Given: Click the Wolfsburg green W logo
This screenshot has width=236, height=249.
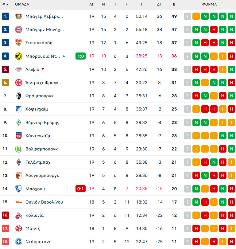Looking at the screenshot, I should click(x=19, y=149).
